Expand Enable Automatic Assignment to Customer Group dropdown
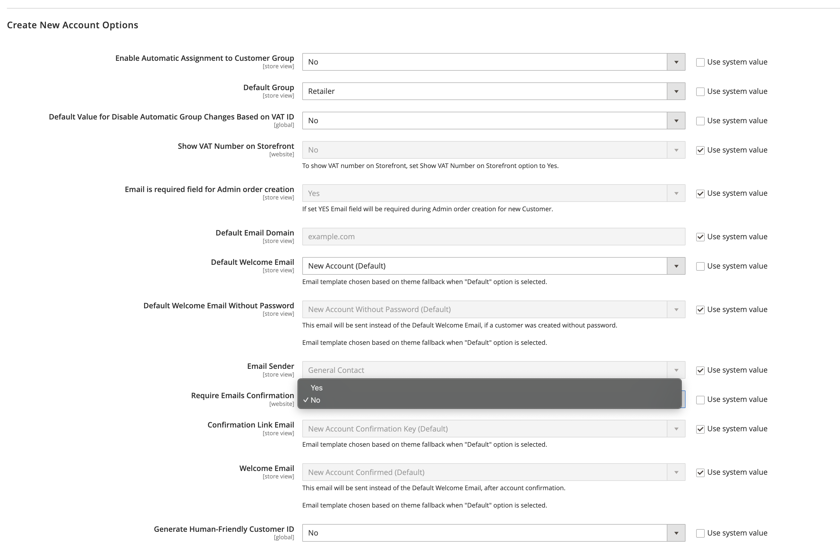Image resolution: width=840 pixels, height=551 pixels. coord(676,62)
